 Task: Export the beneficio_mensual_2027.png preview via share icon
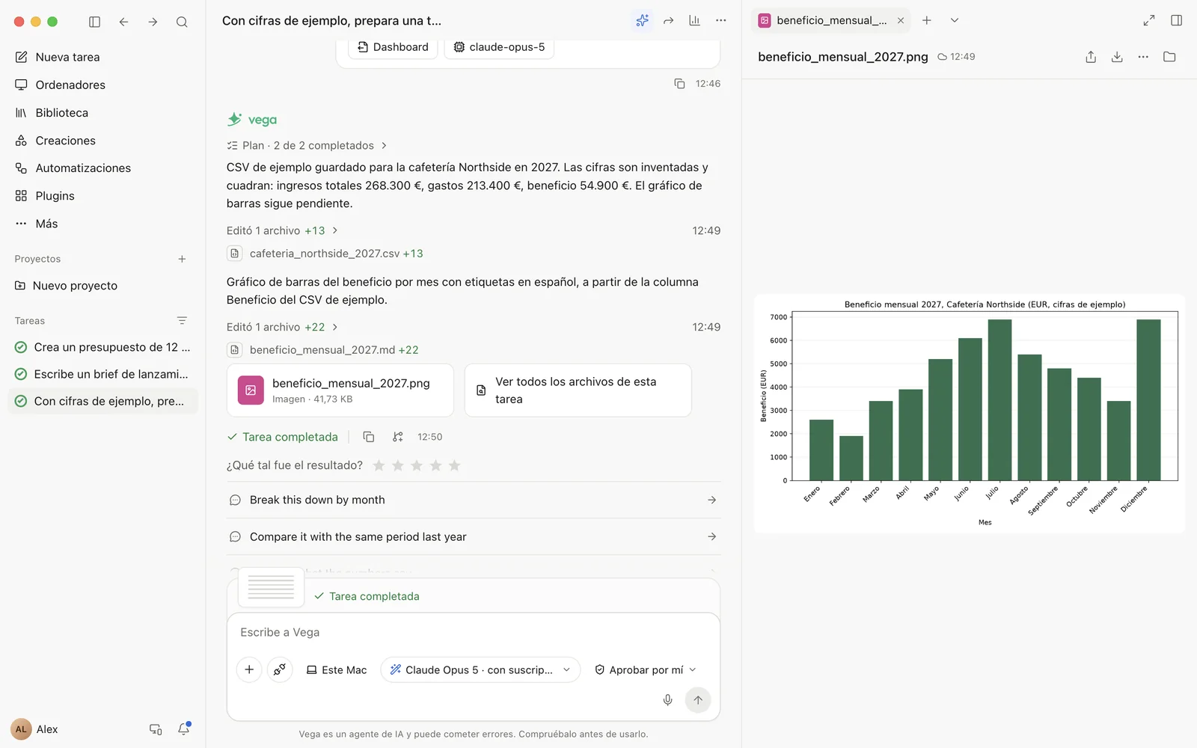coord(1091,57)
